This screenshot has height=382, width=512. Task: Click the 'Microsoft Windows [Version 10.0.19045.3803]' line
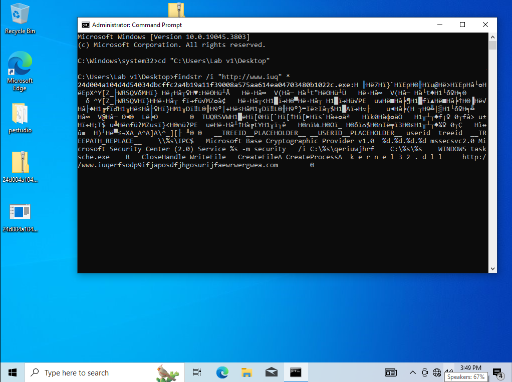click(x=164, y=37)
